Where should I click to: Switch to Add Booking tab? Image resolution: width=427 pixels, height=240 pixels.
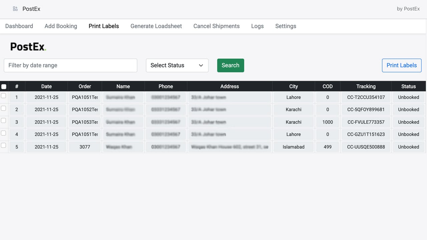[61, 26]
